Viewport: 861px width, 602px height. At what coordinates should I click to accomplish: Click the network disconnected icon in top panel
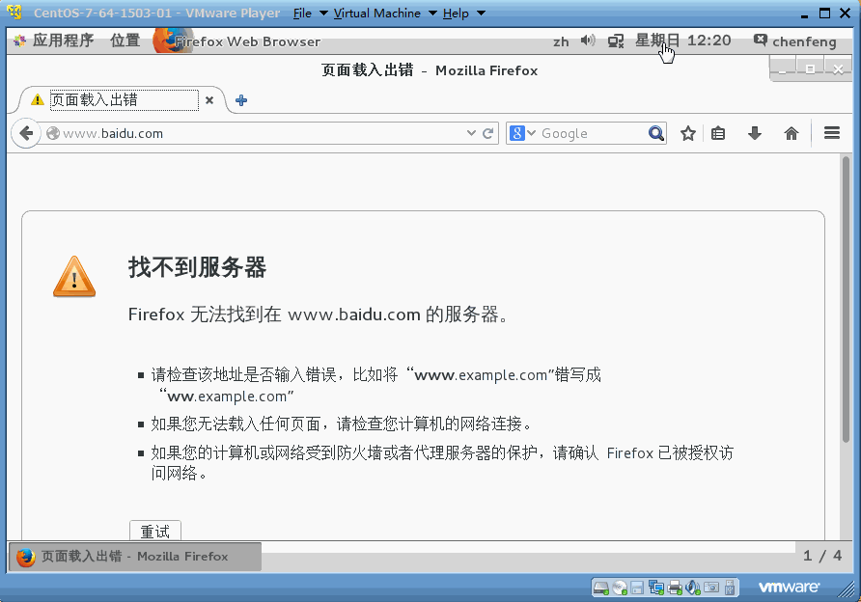[616, 41]
